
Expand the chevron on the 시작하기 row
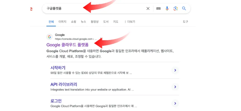pos(175,70)
